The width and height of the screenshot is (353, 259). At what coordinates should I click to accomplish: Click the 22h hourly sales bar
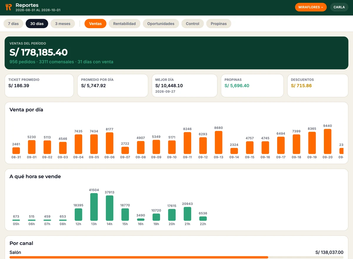[x=203, y=218]
